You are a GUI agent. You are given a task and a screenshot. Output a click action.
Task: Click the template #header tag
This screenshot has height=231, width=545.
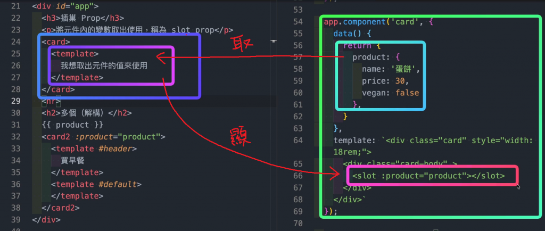[x=94, y=148]
